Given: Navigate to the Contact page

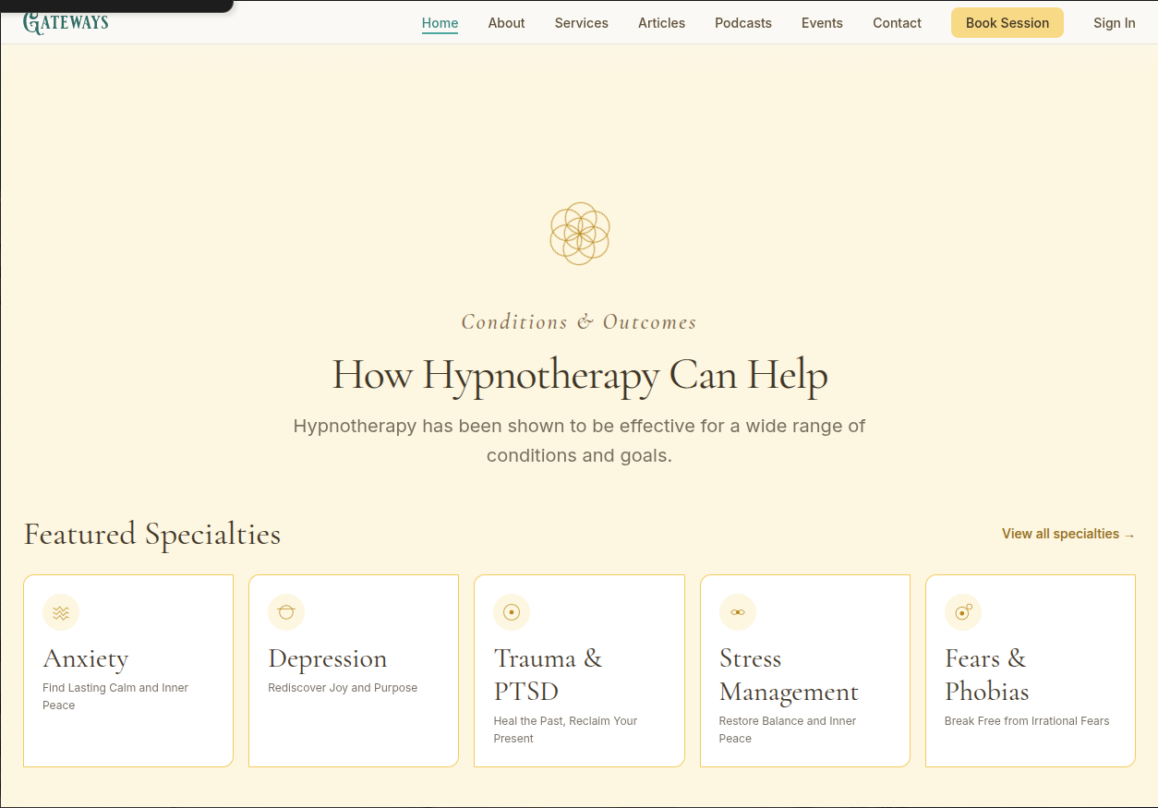Looking at the screenshot, I should [x=897, y=23].
